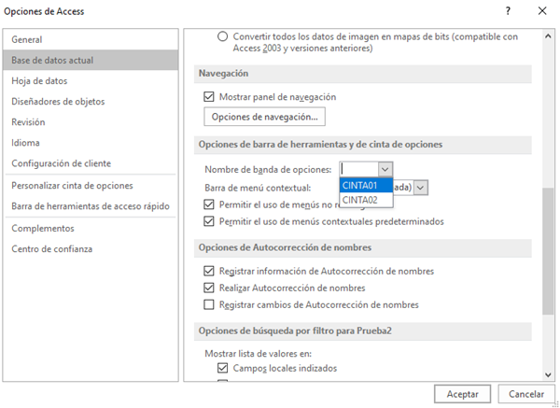Screen dimensions: 560x408
Task: Enable Registrar cambios de Autocorrección de nombres
Action: pos(209,305)
